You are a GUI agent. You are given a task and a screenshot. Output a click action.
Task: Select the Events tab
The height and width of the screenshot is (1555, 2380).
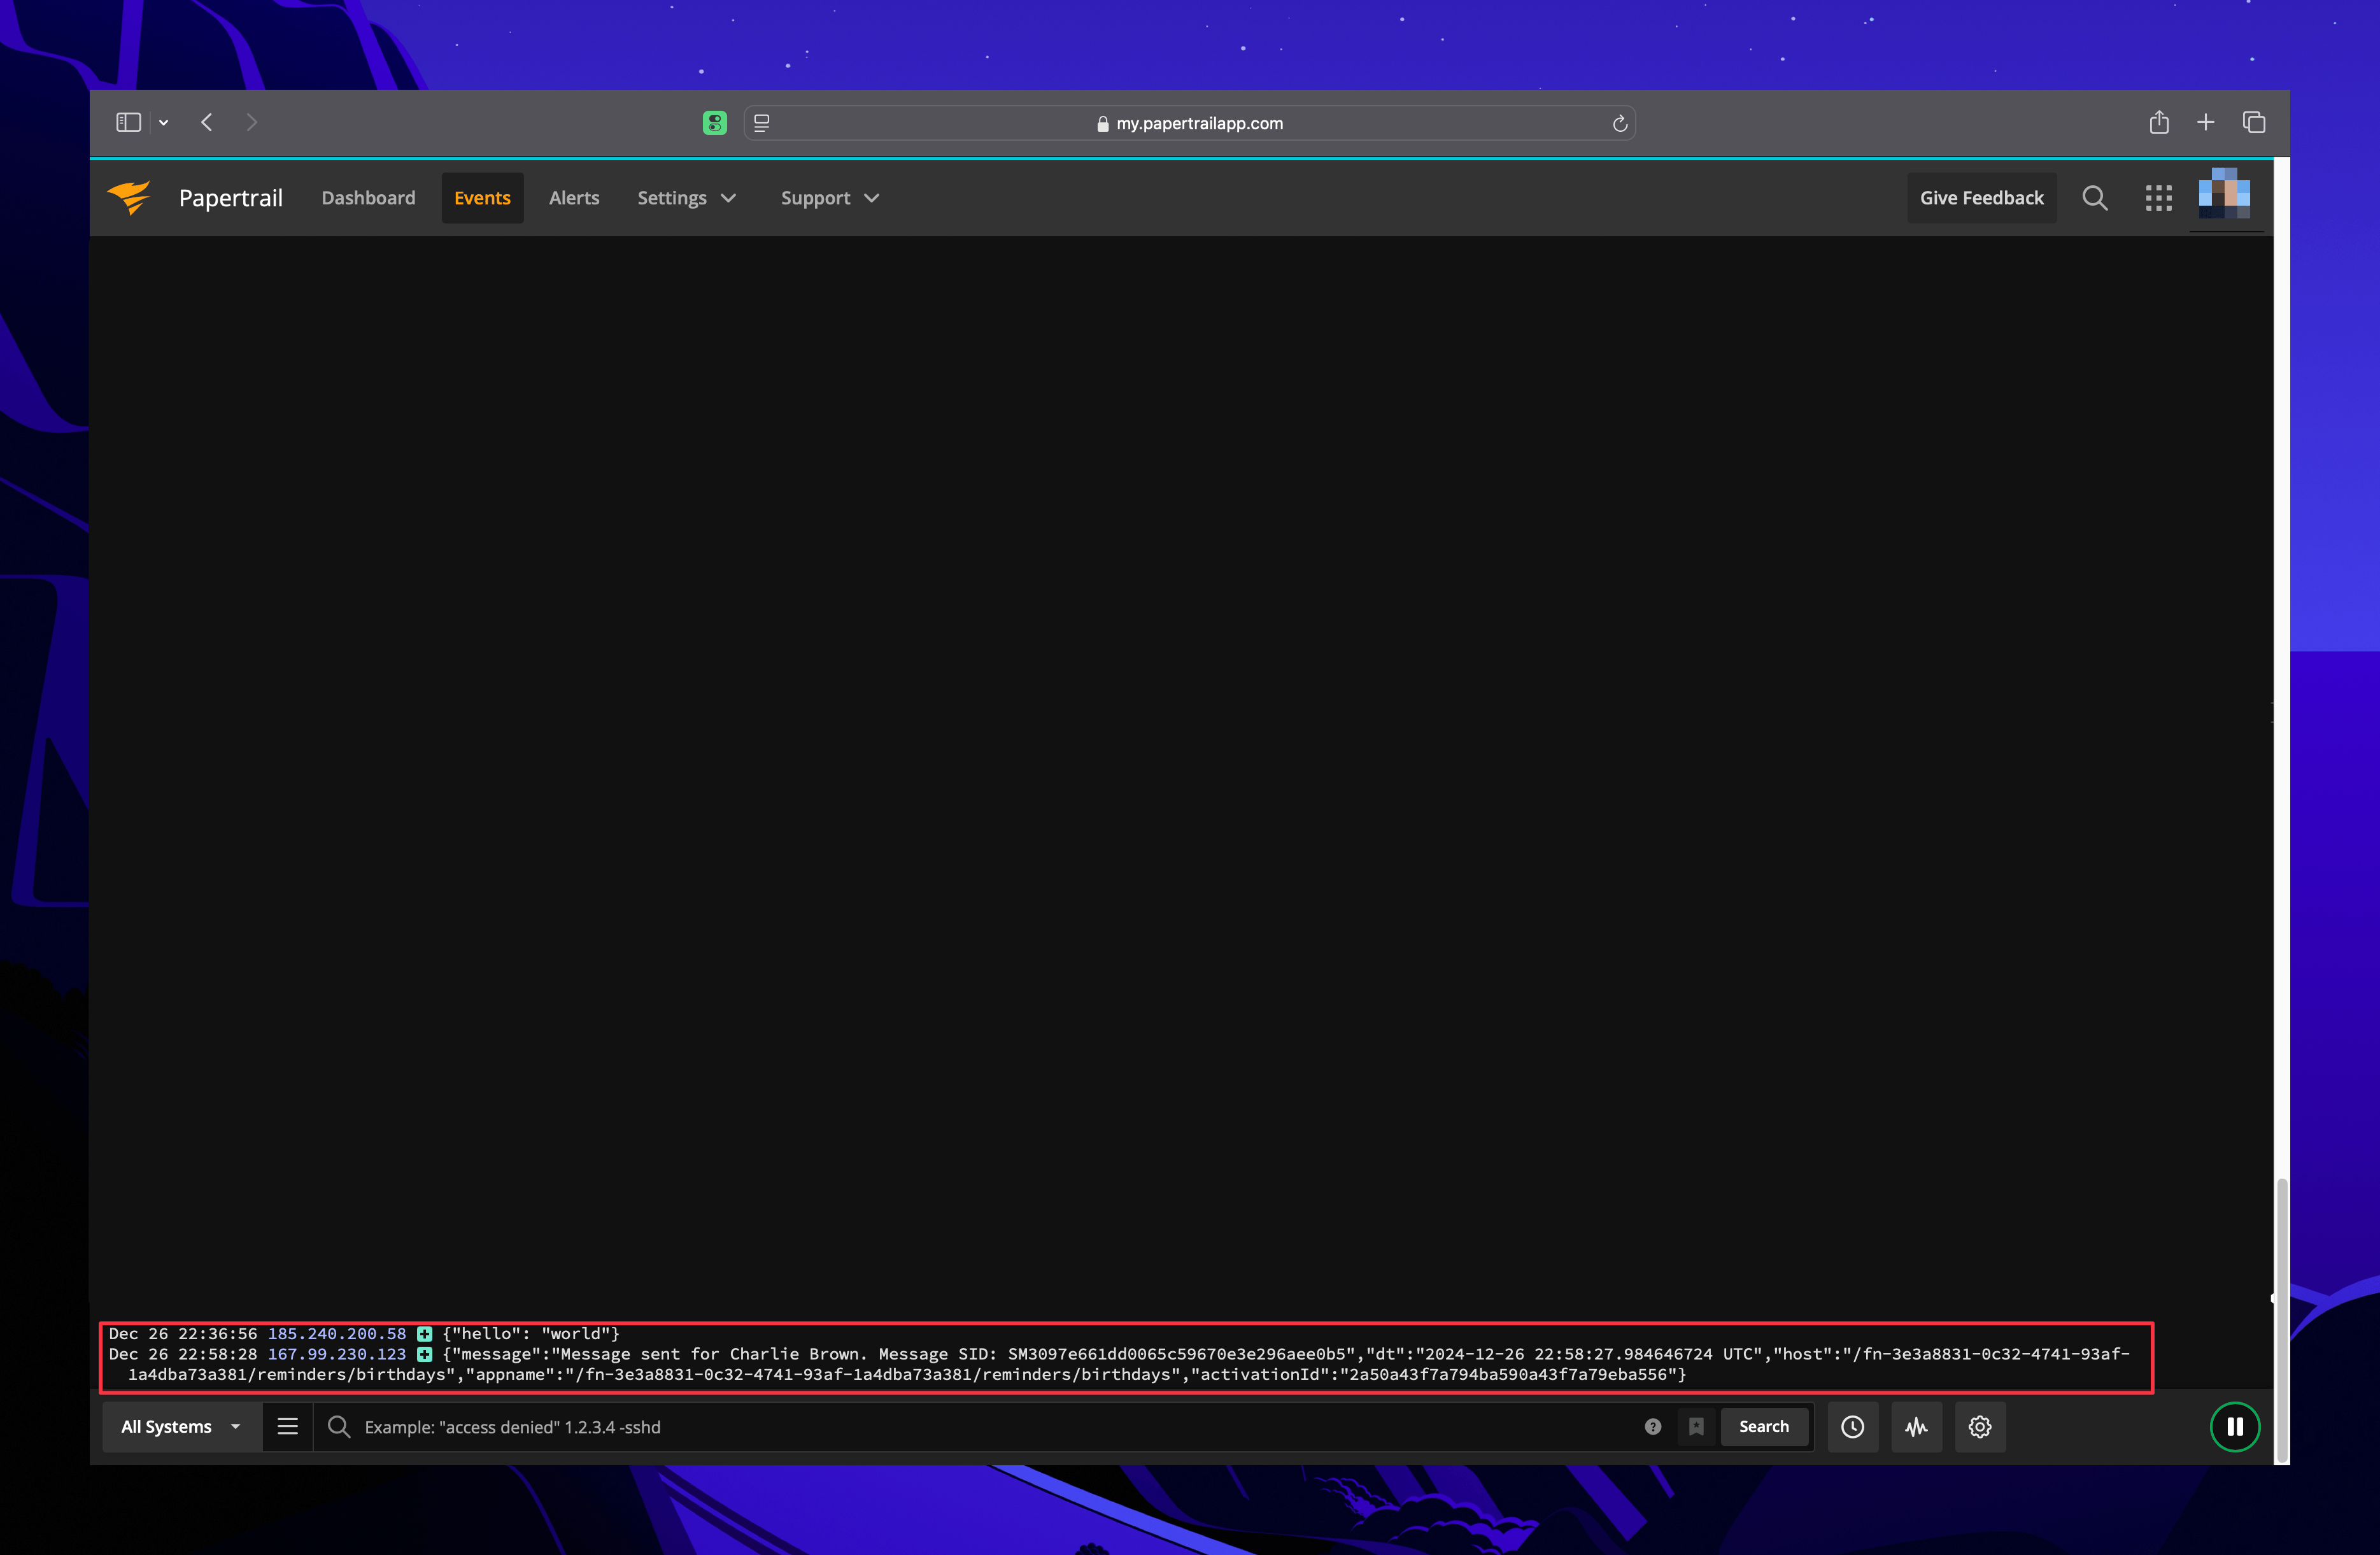[x=482, y=198]
